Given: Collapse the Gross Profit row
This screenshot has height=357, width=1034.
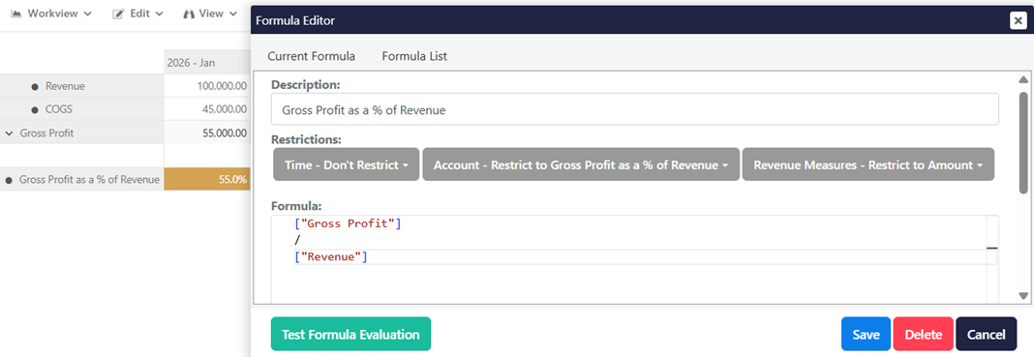Looking at the screenshot, I should (x=10, y=134).
